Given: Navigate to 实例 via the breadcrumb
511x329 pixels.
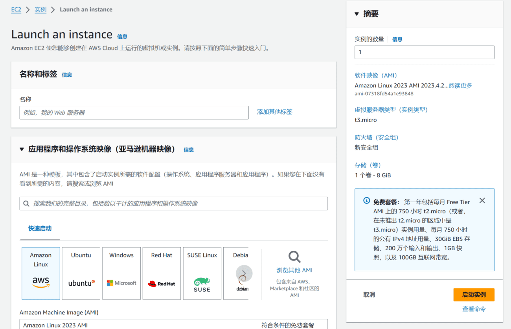Looking at the screenshot, I should [x=40, y=9].
